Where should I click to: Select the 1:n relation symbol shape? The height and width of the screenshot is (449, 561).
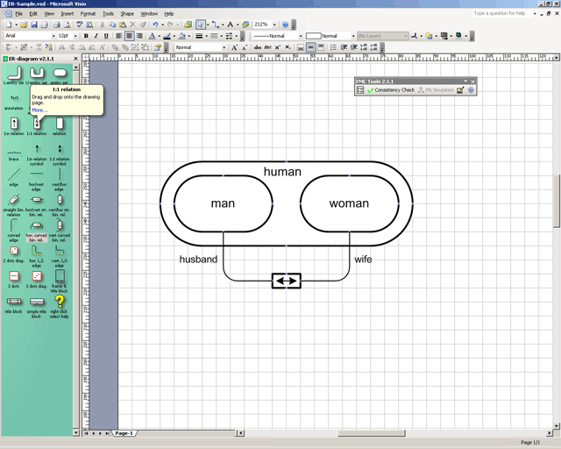[37, 148]
